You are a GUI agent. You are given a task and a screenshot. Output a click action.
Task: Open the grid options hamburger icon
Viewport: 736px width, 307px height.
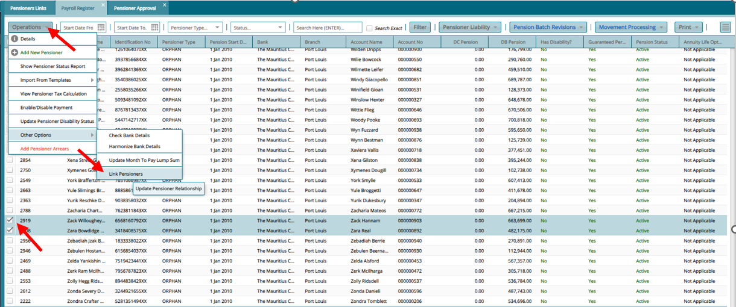[x=725, y=27]
